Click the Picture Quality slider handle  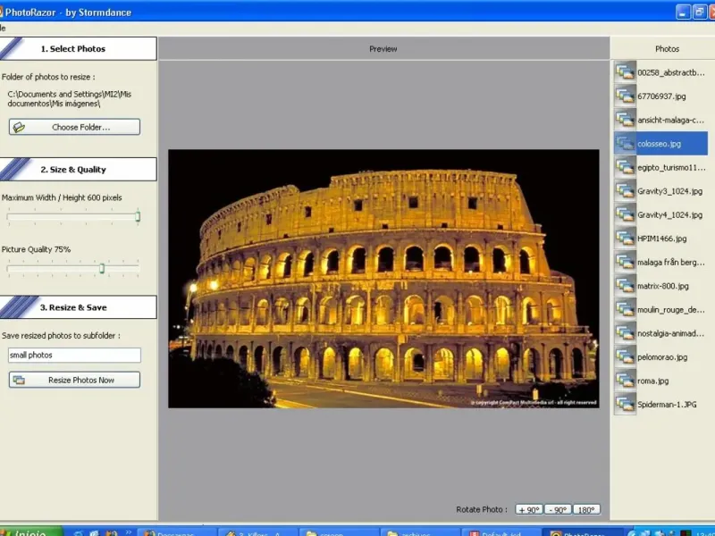[102, 268]
